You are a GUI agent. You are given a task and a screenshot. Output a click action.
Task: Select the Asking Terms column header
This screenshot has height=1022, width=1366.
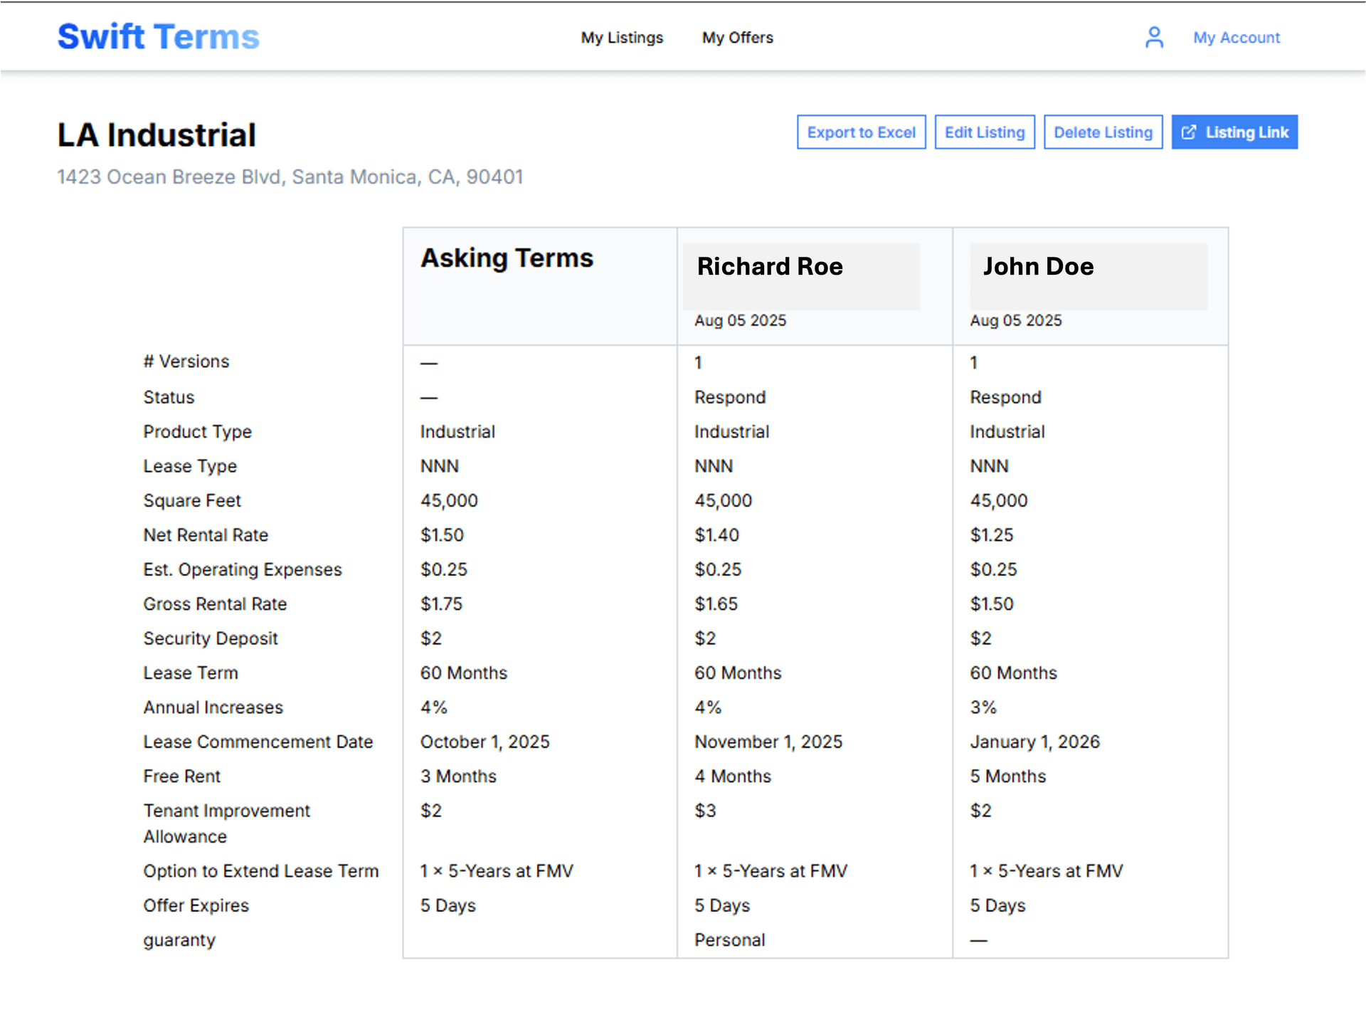point(507,258)
